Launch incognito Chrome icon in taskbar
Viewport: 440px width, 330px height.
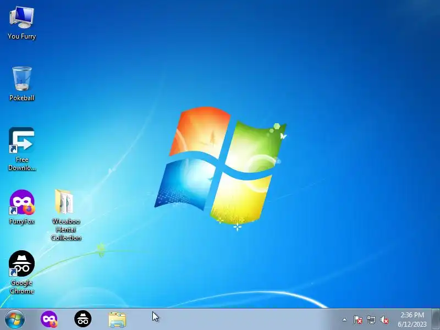coord(83,319)
